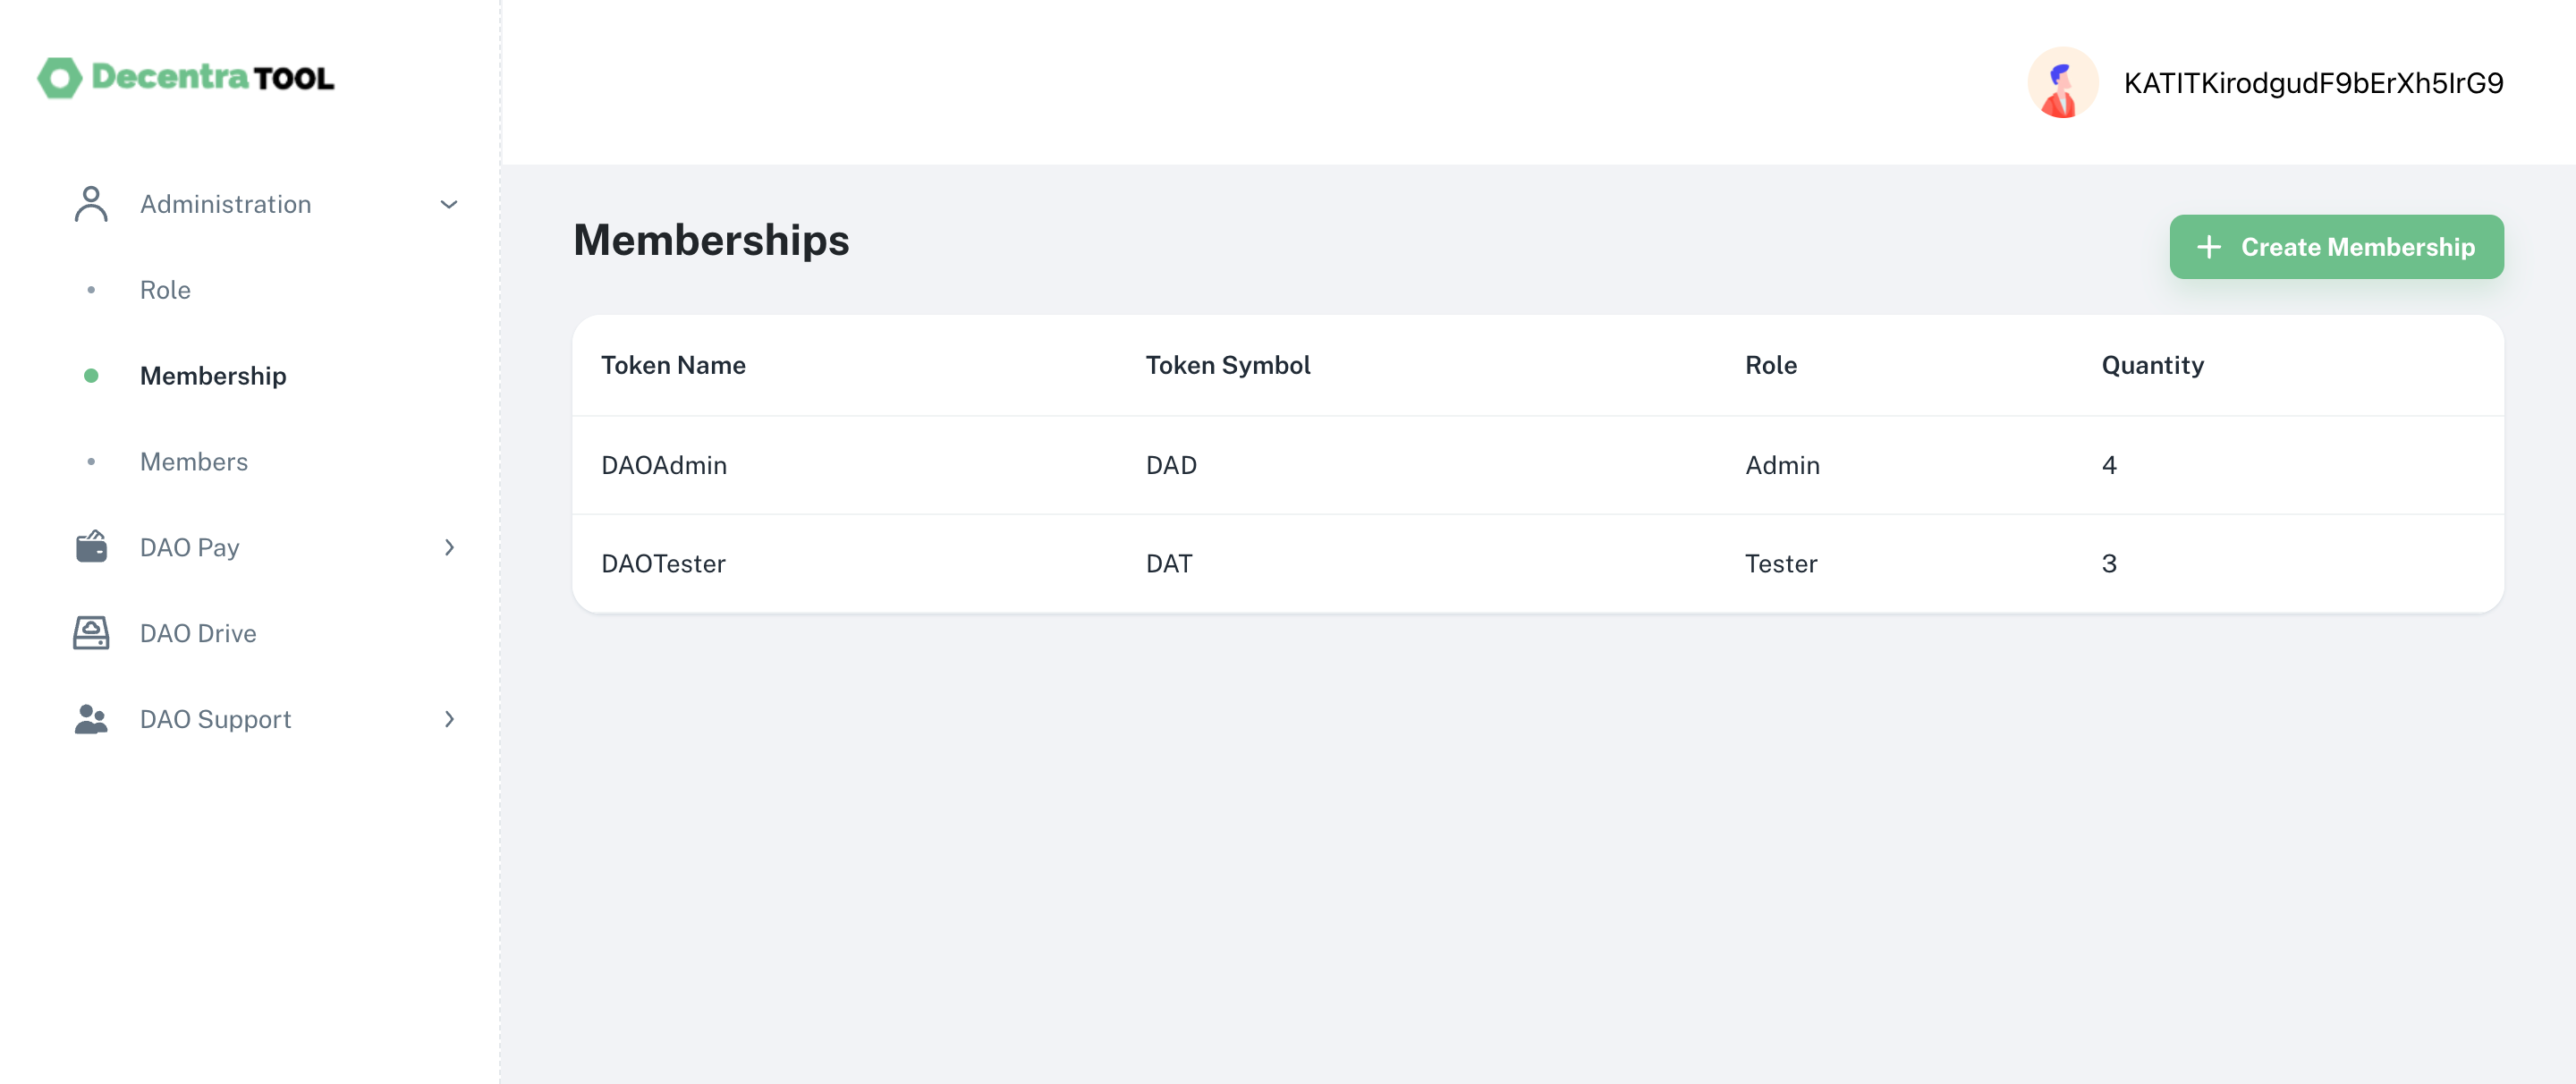
Task: Select the DAOAdmin table row
Action: coord(1200,464)
